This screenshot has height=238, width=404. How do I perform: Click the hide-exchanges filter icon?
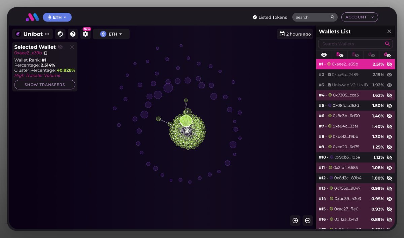(x=387, y=55)
